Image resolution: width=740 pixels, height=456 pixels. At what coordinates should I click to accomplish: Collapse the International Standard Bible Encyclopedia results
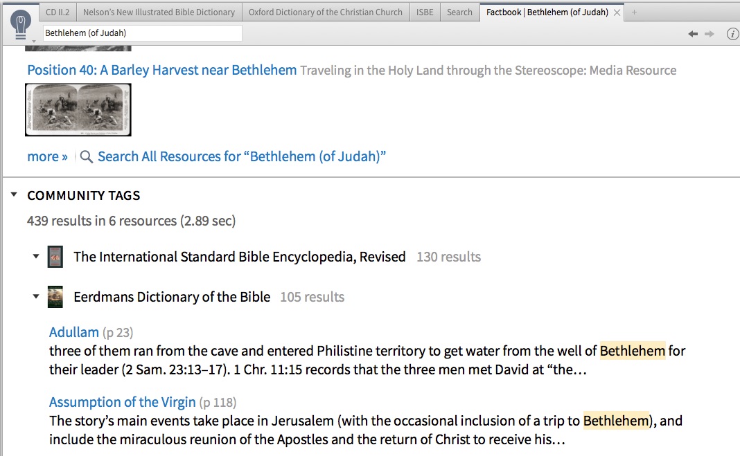click(36, 256)
